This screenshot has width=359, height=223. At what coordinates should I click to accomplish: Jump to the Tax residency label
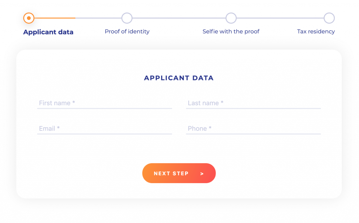click(x=316, y=31)
